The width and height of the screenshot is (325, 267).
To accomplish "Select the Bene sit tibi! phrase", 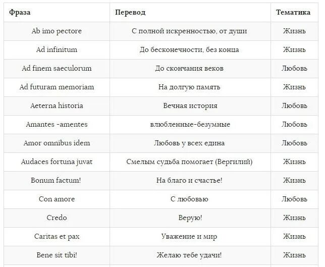I will point(57,255).
